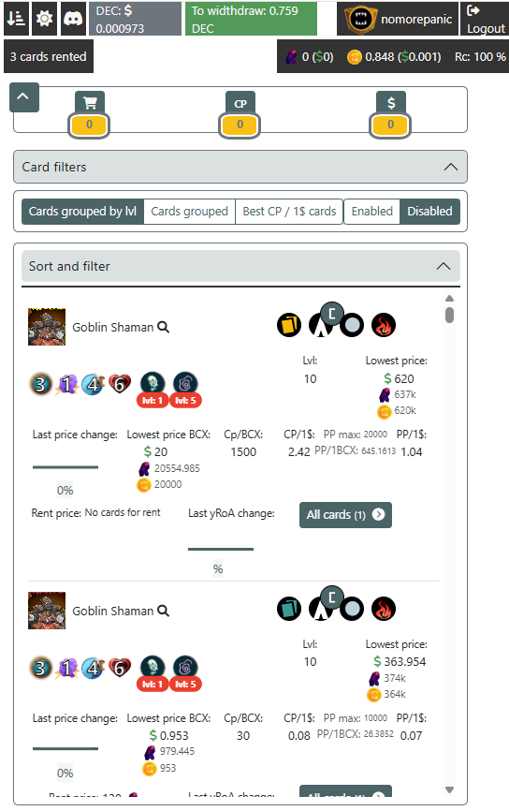Click the CP counter icon

(x=240, y=103)
